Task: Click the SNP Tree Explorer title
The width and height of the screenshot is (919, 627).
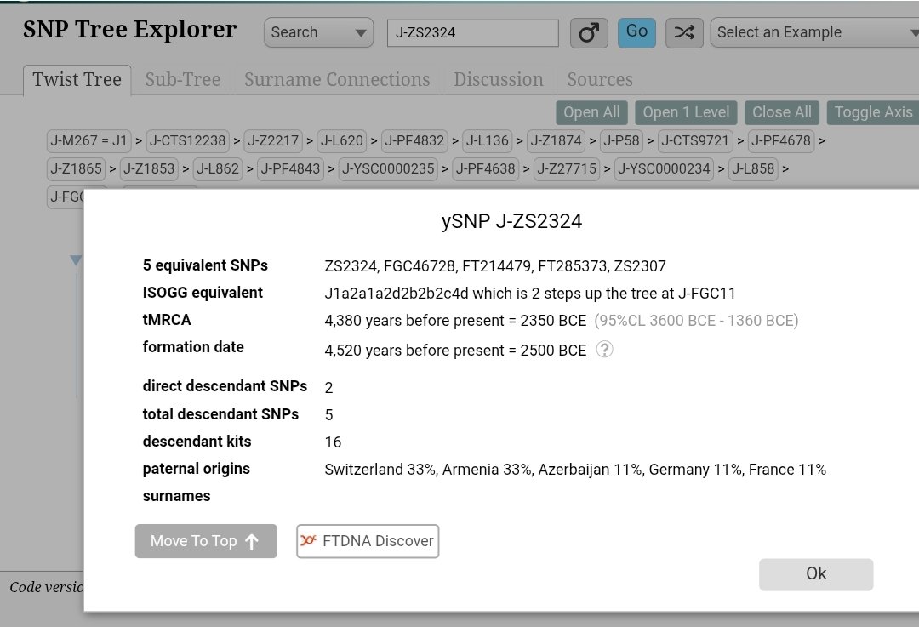Action: point(130,30)
